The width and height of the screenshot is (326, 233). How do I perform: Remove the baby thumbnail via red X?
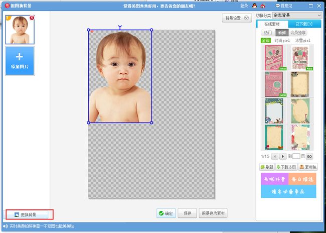point(32,18)
